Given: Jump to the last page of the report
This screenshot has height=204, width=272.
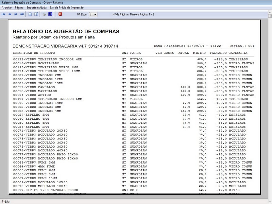Looking at the screenshot, I should [x=22, y=14].
